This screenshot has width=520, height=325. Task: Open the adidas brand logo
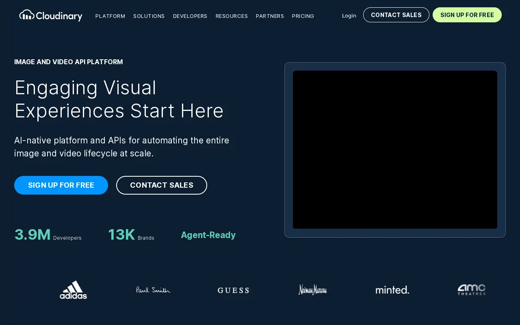(73, 290)
